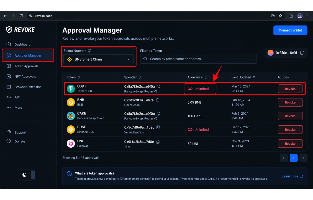The image size is (313, 200).
Task: Click the install app icon in address bar
Action: pyautogui.click(x=273, y=16)
